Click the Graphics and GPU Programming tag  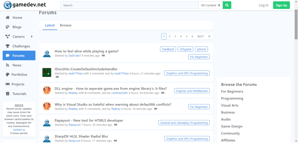pos(187,73)
